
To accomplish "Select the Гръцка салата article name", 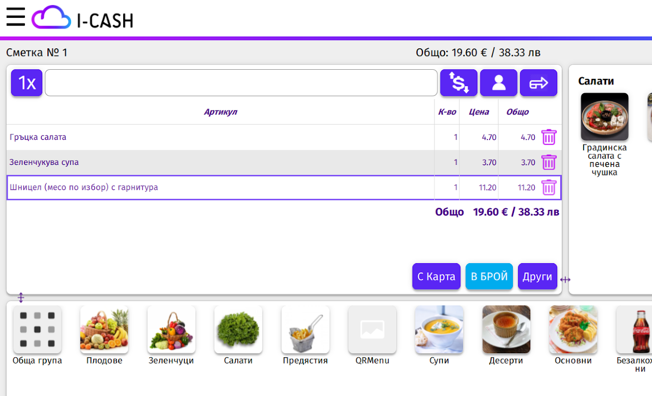I will [x=38, y=137].
